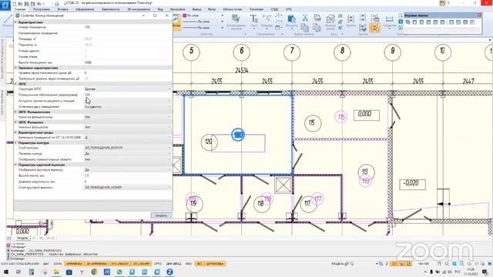Toggle оПРИВЯЗКА object snap in status bar
The height and width of the screenshot is (277, 493).
coord(74,263)
